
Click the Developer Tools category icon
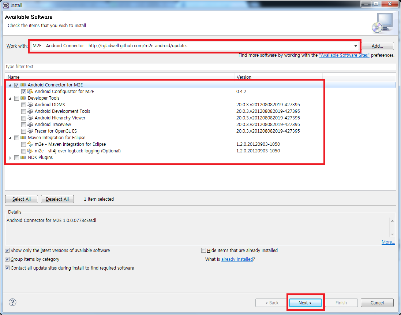[23, 98]
